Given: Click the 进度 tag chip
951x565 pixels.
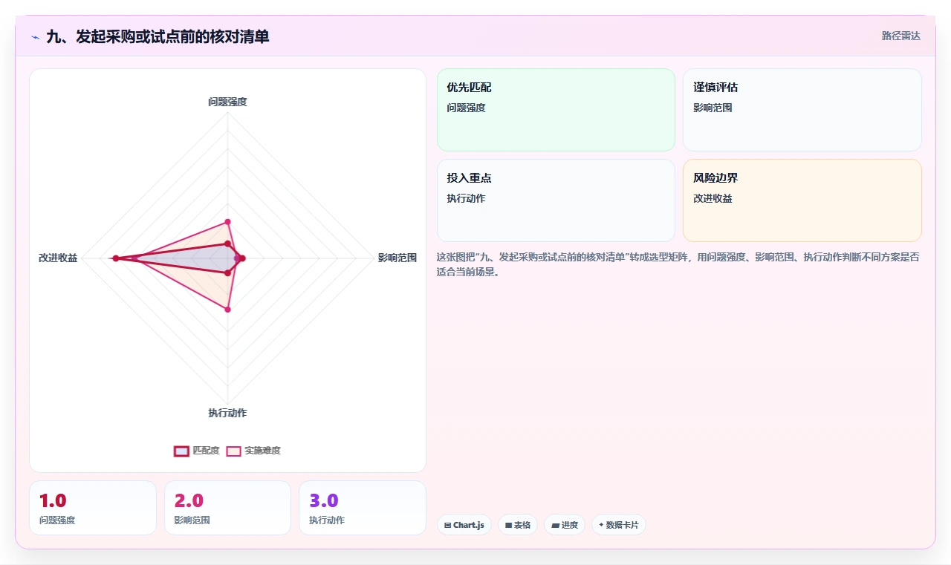Looking at the screenshot, I should point(565,525).
